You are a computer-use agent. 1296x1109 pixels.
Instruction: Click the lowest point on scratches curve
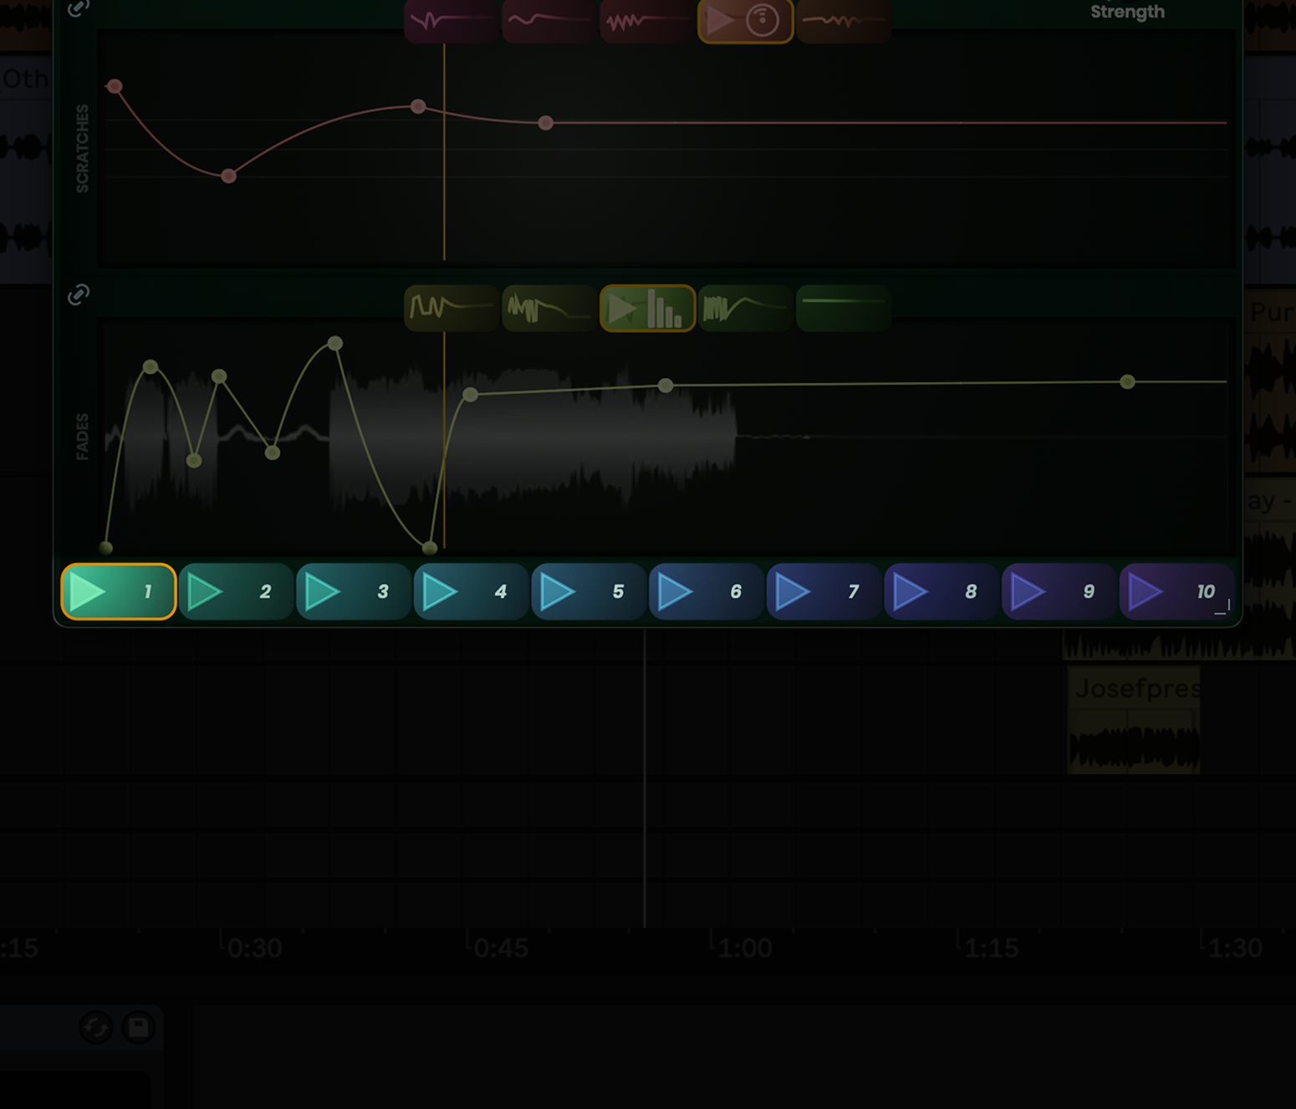click(x=228, y=176)
